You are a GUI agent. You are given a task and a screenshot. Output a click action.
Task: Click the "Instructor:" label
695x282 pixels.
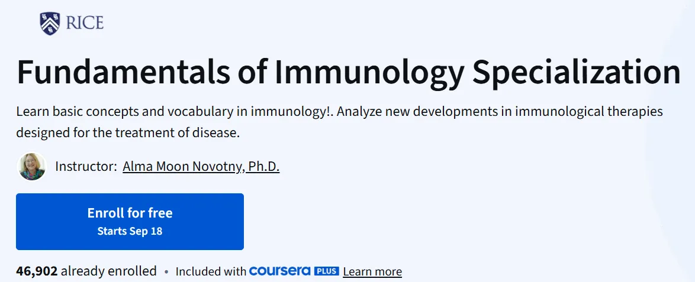86,167
